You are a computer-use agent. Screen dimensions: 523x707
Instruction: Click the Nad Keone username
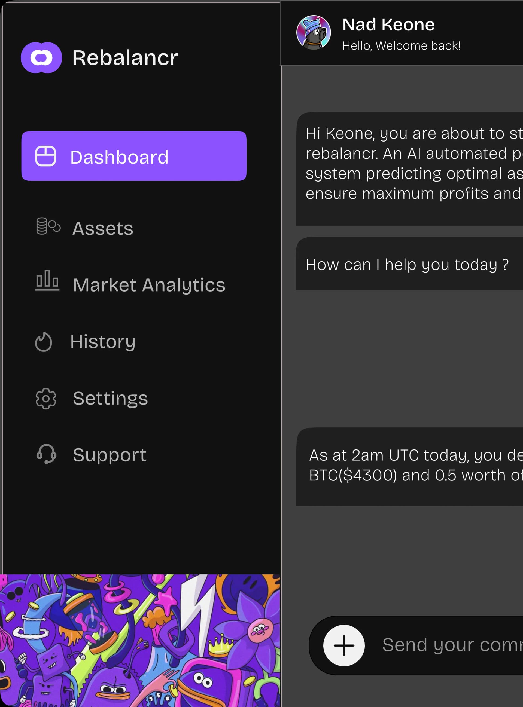(388, 25)
